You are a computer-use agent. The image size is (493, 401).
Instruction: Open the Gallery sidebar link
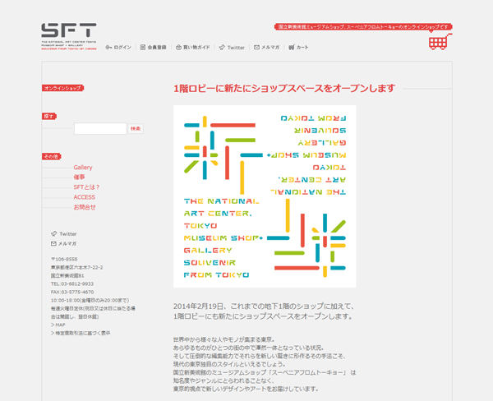[83, 168]
